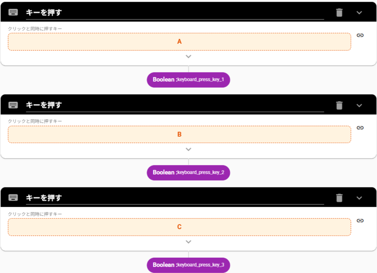Delete the second key-press block

click(339, 105)
